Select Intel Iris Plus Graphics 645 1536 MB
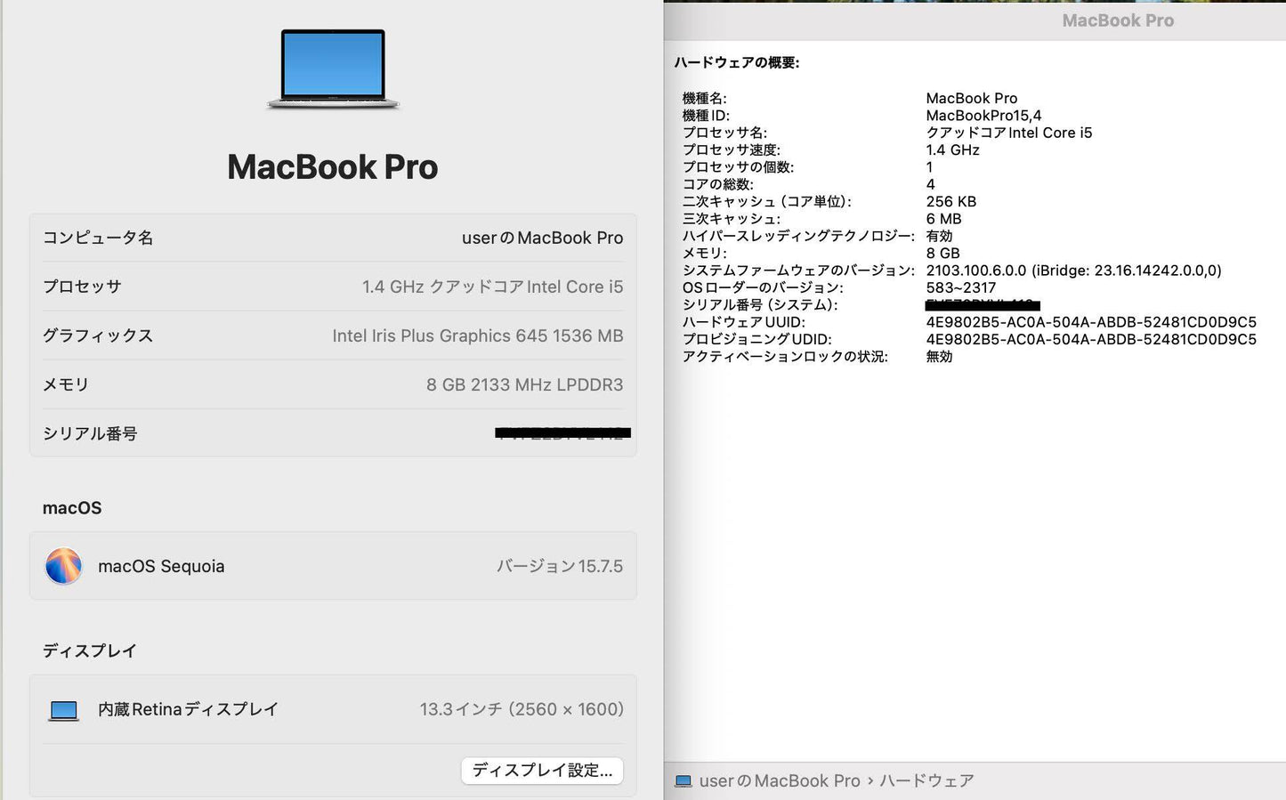Image resolution: width=1286 pixels, height=800 pixels. [x=478, y=335]
